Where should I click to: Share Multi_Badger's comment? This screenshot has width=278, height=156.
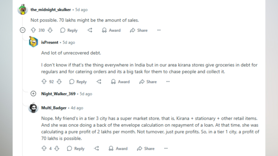coord(146,148)
